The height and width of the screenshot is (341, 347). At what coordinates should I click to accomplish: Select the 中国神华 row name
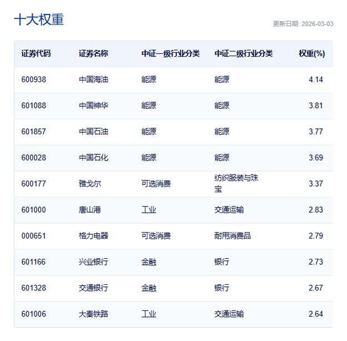pos(93,106)
